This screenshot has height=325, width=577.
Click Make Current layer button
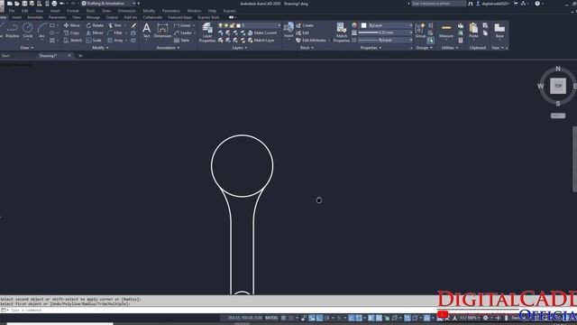point(262,32)
